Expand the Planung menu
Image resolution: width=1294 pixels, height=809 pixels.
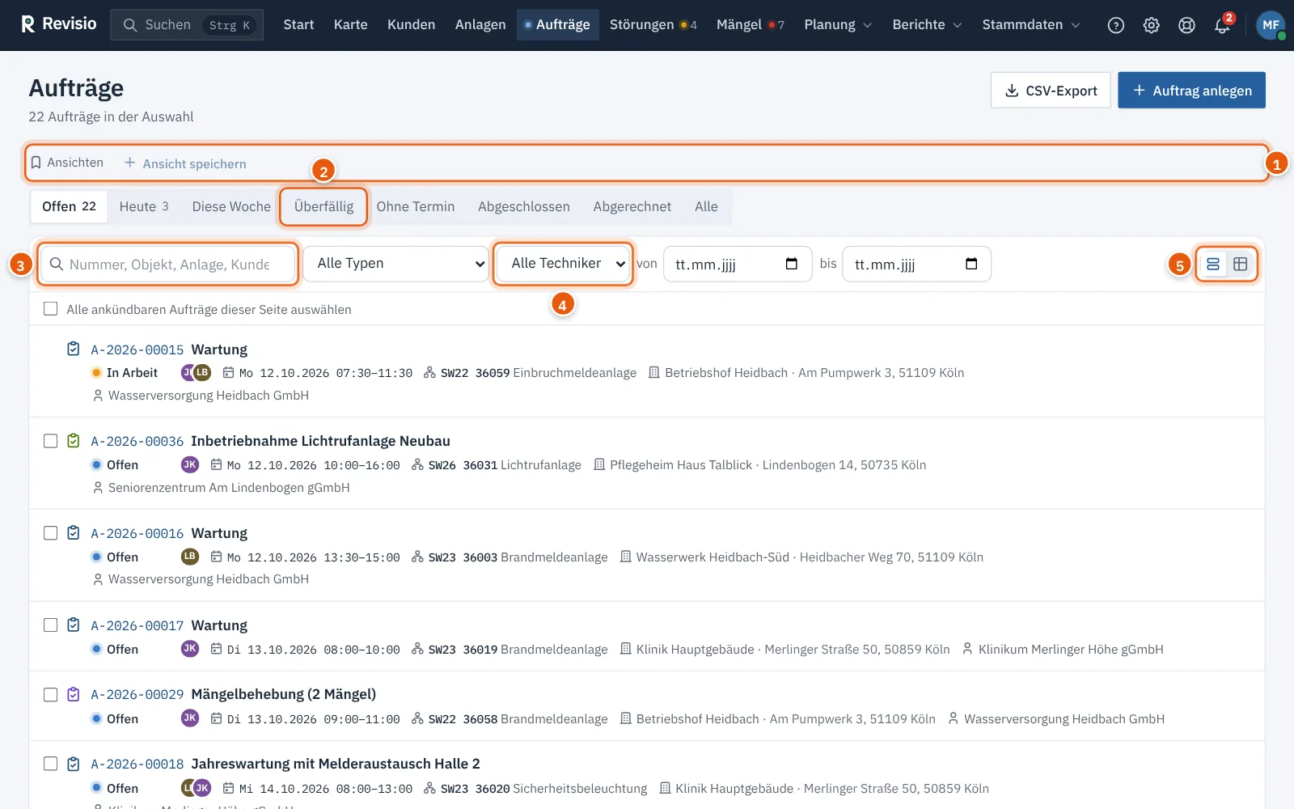click(838, 25)
